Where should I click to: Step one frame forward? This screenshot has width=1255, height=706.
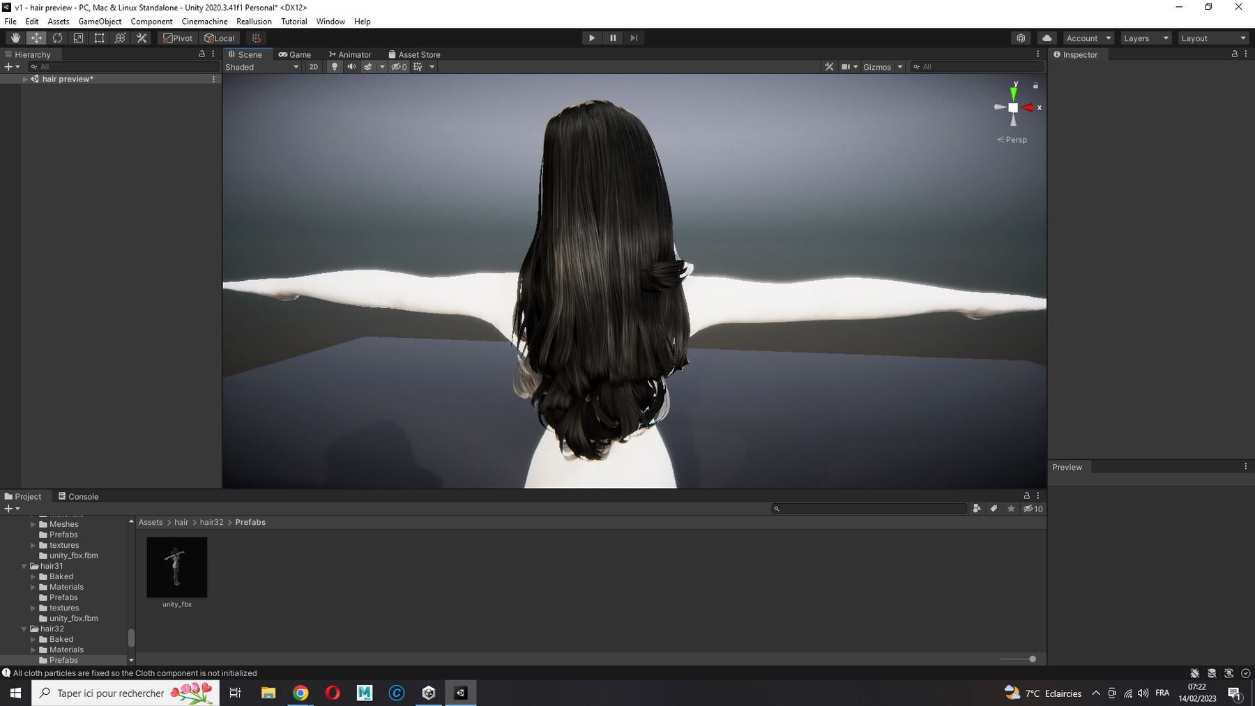pos(634,38)
